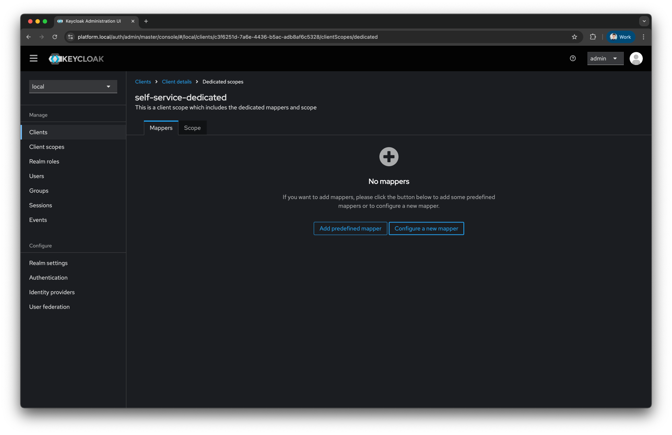Reload the page with the refresh icon

(x=55, y=37)
